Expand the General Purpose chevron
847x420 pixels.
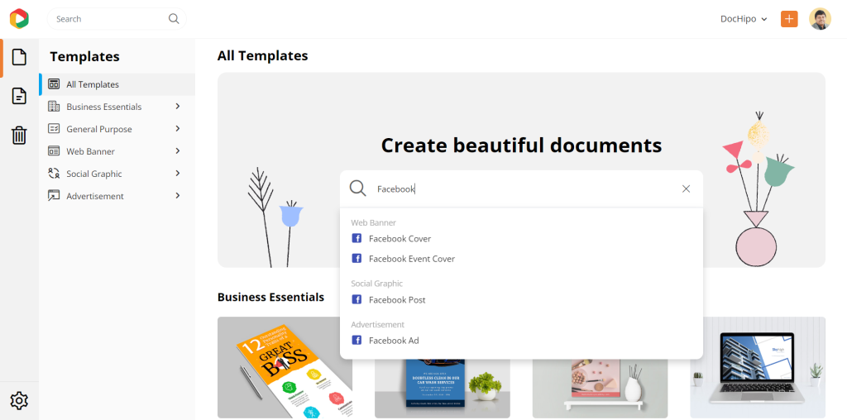178,128
